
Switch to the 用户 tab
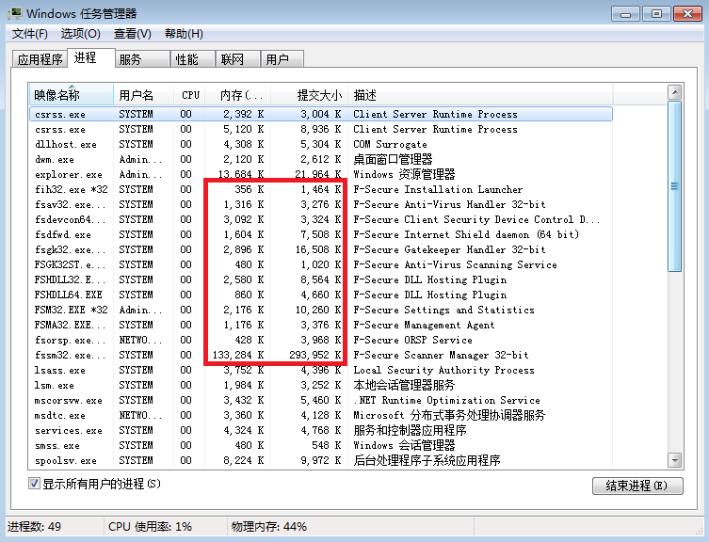click(277, 59)
